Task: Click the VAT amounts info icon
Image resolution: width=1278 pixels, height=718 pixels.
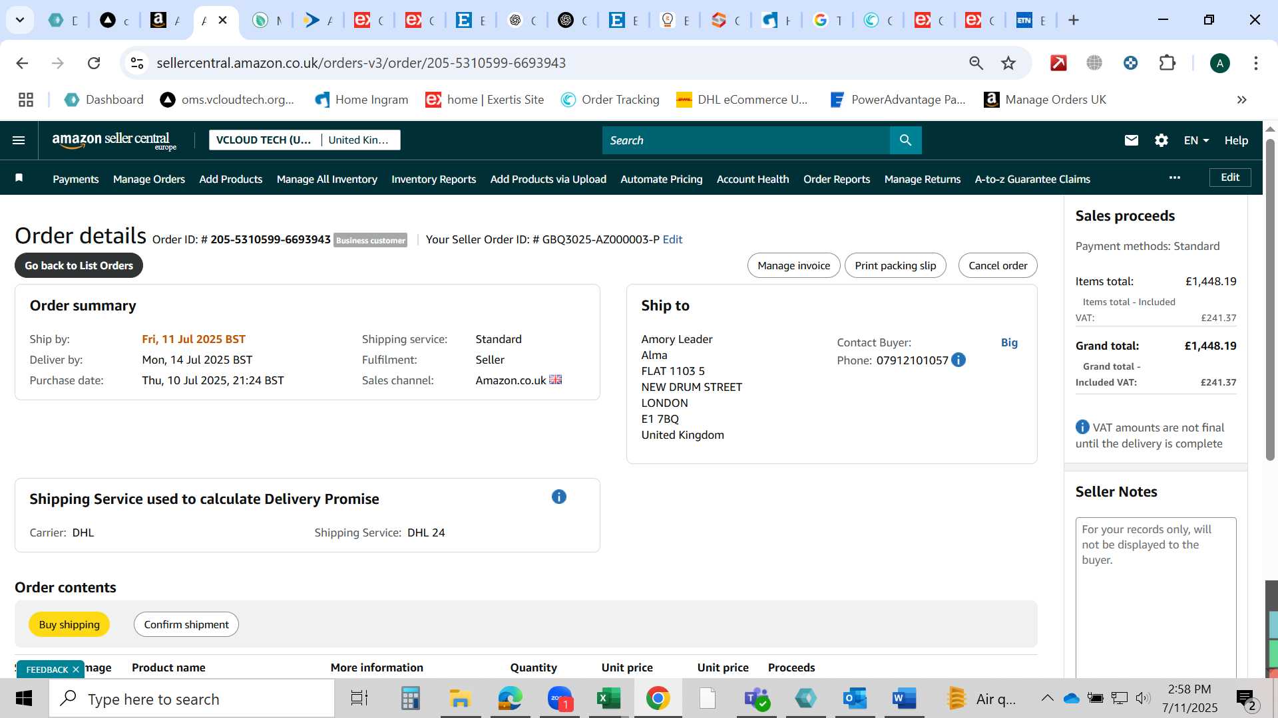Action: pyautogui.click(x=1082, y=427)
